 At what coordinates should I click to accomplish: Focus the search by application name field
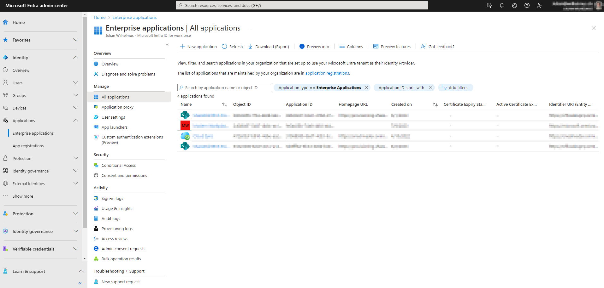click(225, 88)
